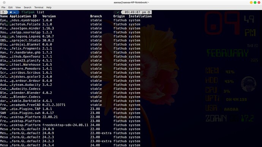Click the typed command 'flatpak list'
The height and width of the screenshot is (147, 262).
tap(33, 12)
